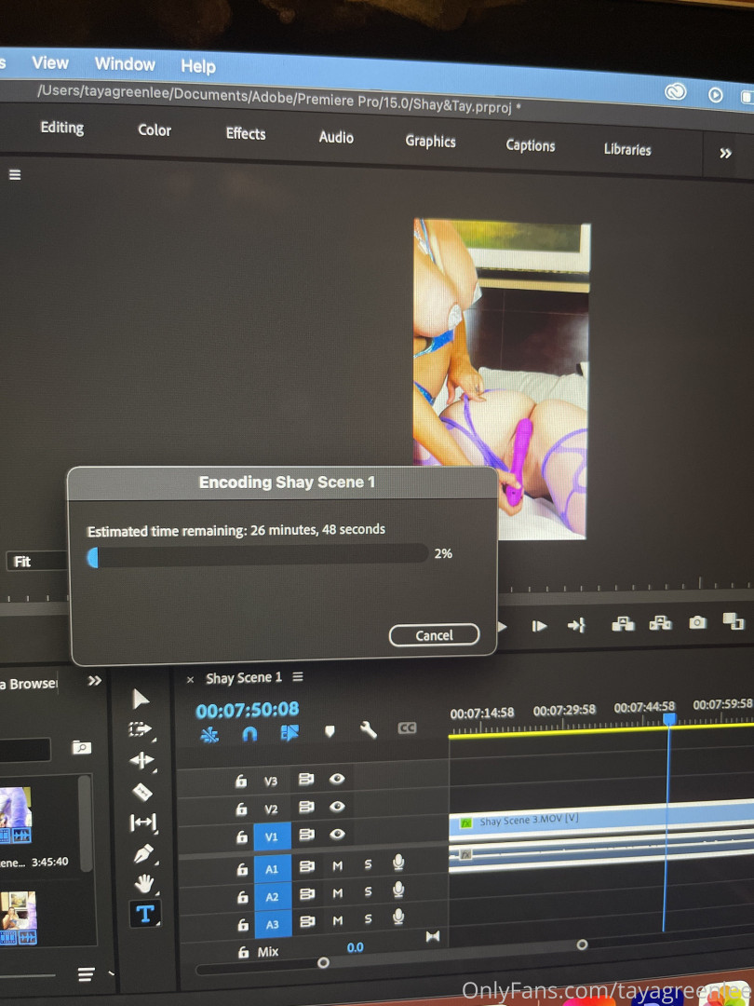Switch to the Editing workspace
Screen dimensions: 754x1006
(x=62, y=128)
